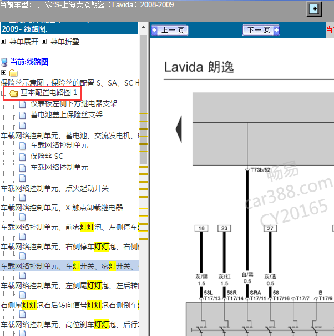This screenshot has height=336, width=334.
Task: Open 保险丝示意图, 保险丝的配置 entry
Action: coord(70,83)
